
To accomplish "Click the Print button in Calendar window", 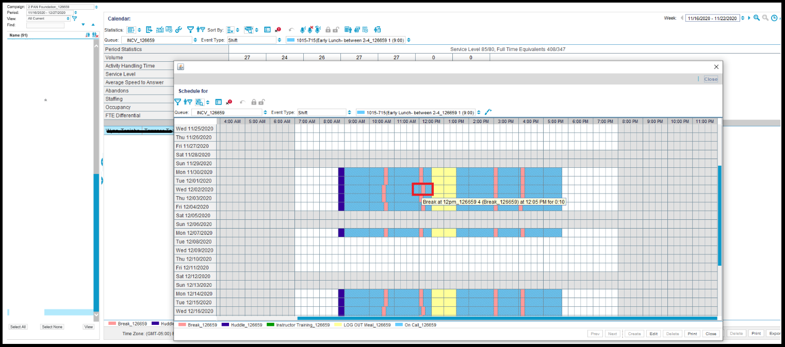I will (x=756, y=333).
